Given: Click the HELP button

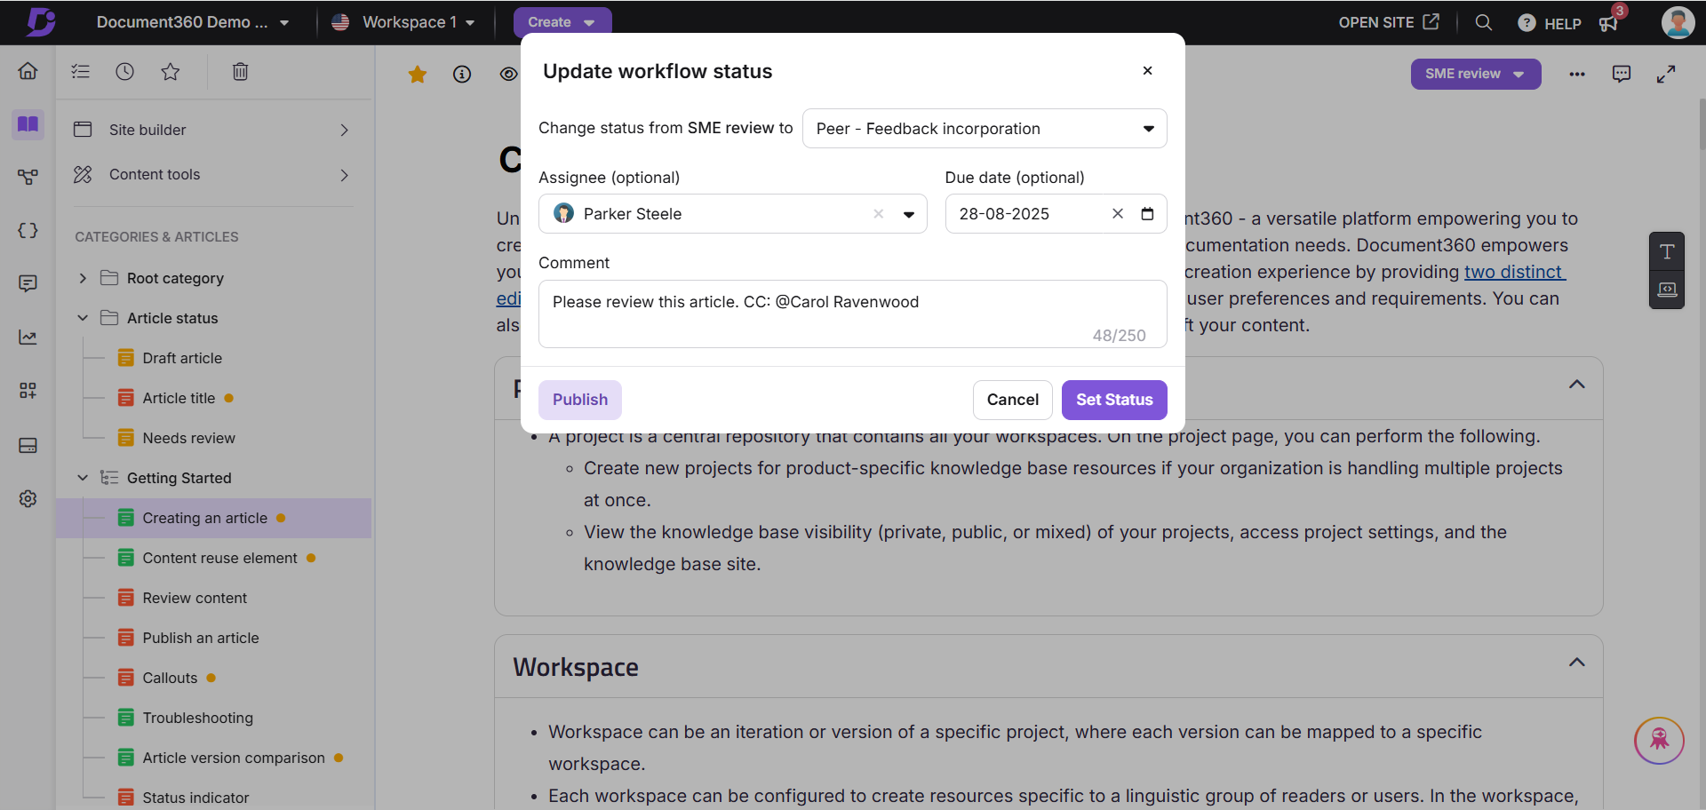Looking at the screenshot, I should 1550,23.
